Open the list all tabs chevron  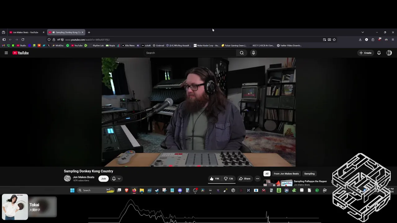363,32
